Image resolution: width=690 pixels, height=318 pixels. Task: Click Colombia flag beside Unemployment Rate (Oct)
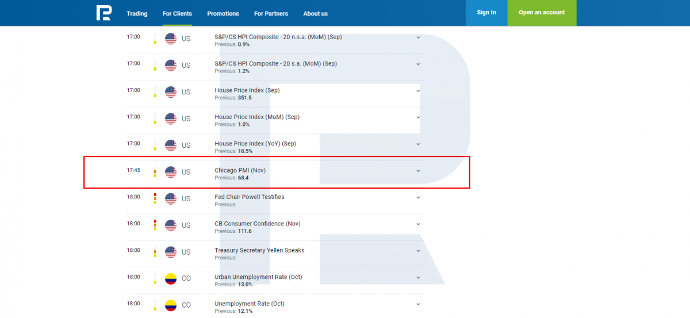point(171,305)
